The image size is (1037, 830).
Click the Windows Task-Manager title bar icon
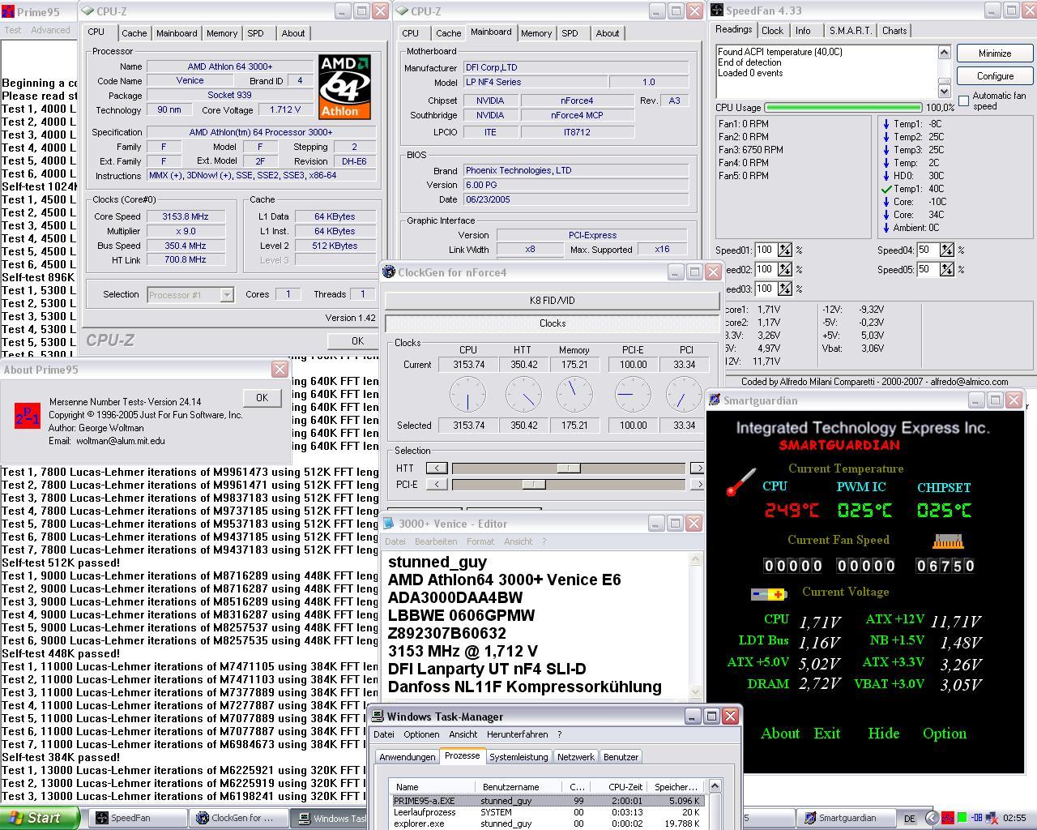(378, 717)
